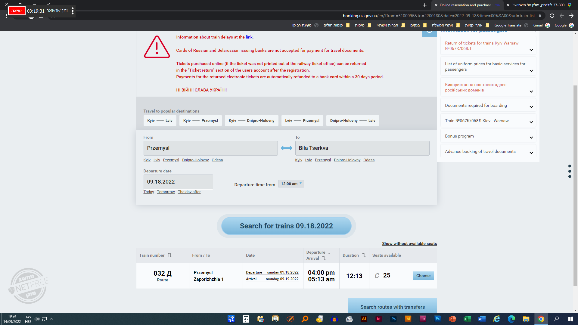The width and height of the screenshot is (578, 325).
Task: Open new browser tab with plus icon
Action: tap(424, 5)
